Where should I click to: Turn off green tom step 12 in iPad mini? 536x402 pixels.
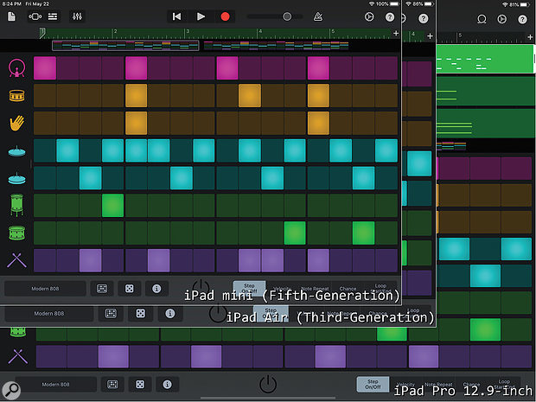[x=295, y=233]
